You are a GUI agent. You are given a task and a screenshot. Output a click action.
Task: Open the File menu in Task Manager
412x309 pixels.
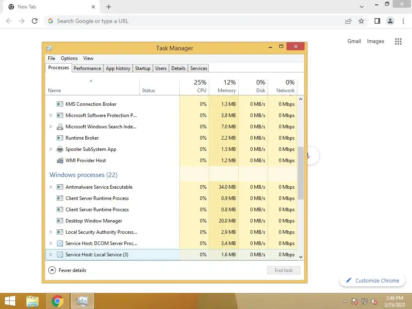click(51, 58)
